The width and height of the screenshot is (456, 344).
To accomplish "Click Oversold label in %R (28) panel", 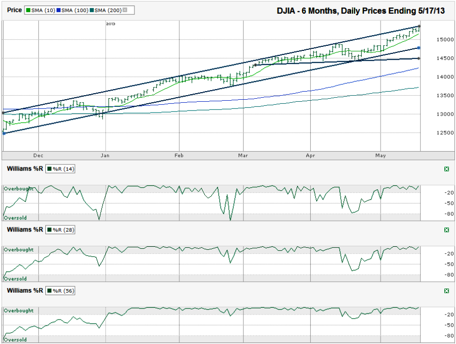I will (15, 279).
